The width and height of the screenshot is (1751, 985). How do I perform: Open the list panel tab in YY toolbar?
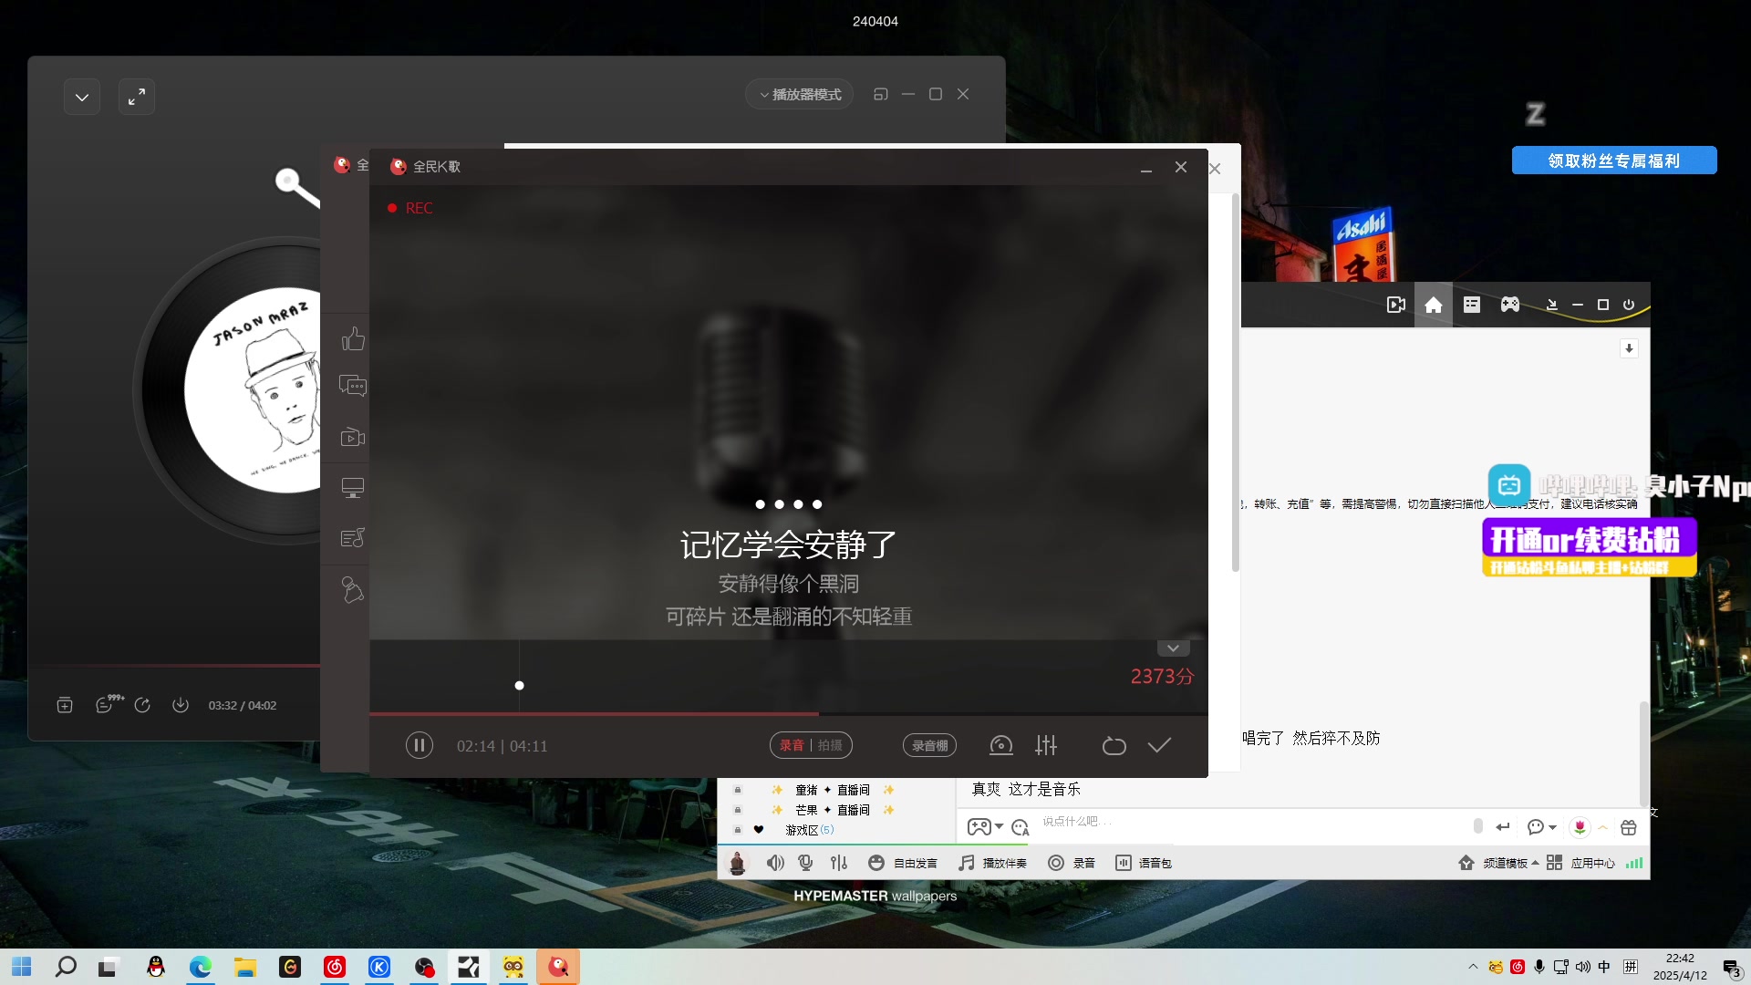coord(1472,305)
